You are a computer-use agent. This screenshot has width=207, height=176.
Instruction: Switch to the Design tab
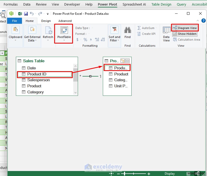click(46, 21)
